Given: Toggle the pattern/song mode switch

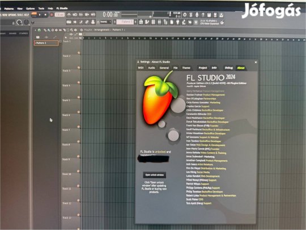Looking at the screenshot, I should 34,14.
